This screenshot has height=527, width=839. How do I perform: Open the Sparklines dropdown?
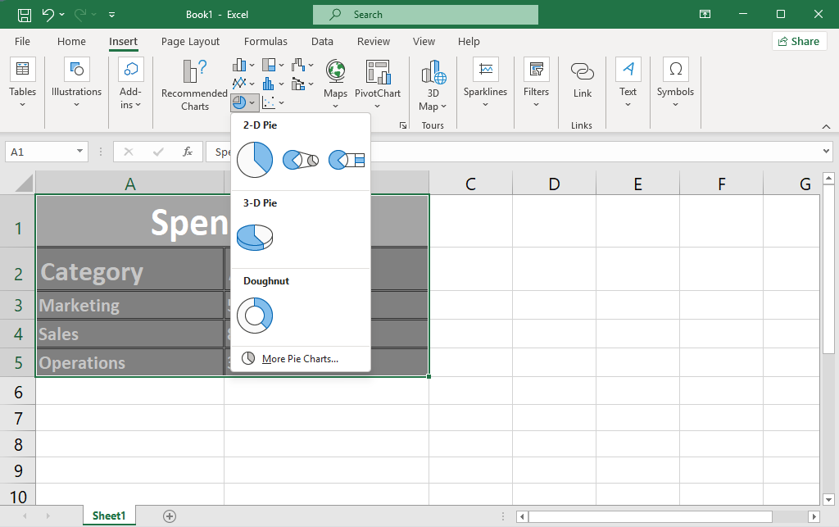coord(485,83)
